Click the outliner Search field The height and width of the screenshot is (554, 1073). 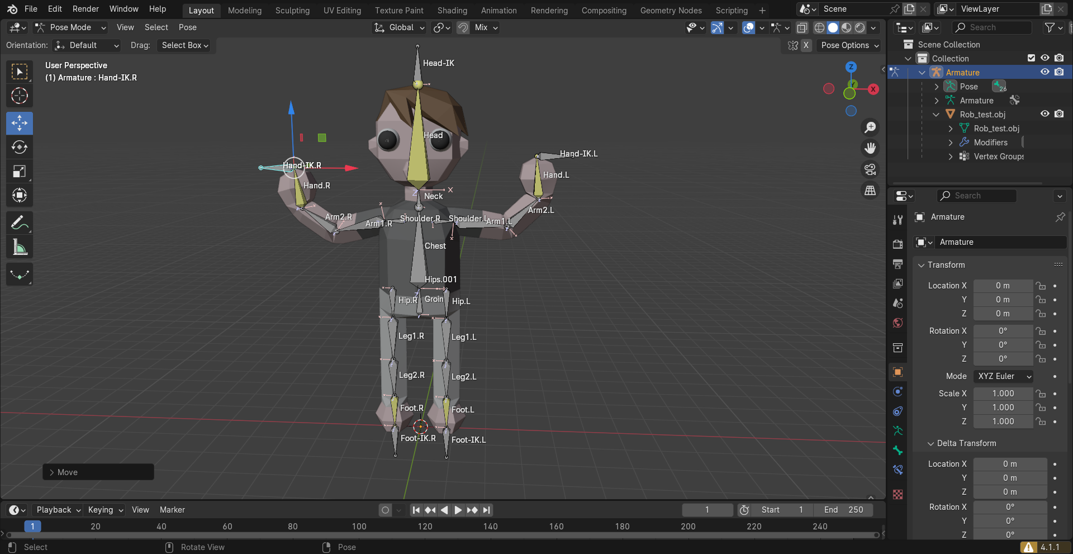pyautogui.click(x=992, y=27)
